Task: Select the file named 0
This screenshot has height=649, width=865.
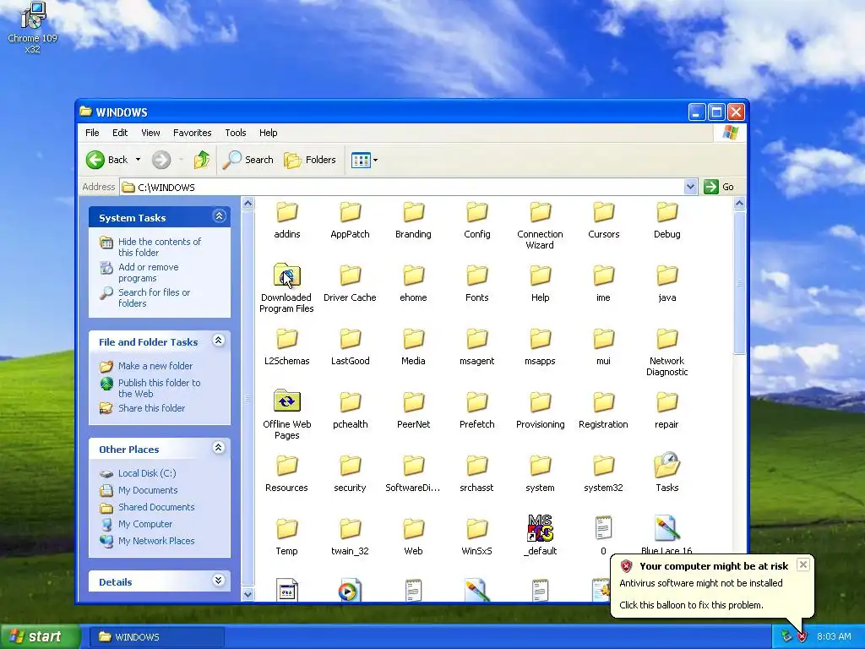Action: click(x=603, y=535)
